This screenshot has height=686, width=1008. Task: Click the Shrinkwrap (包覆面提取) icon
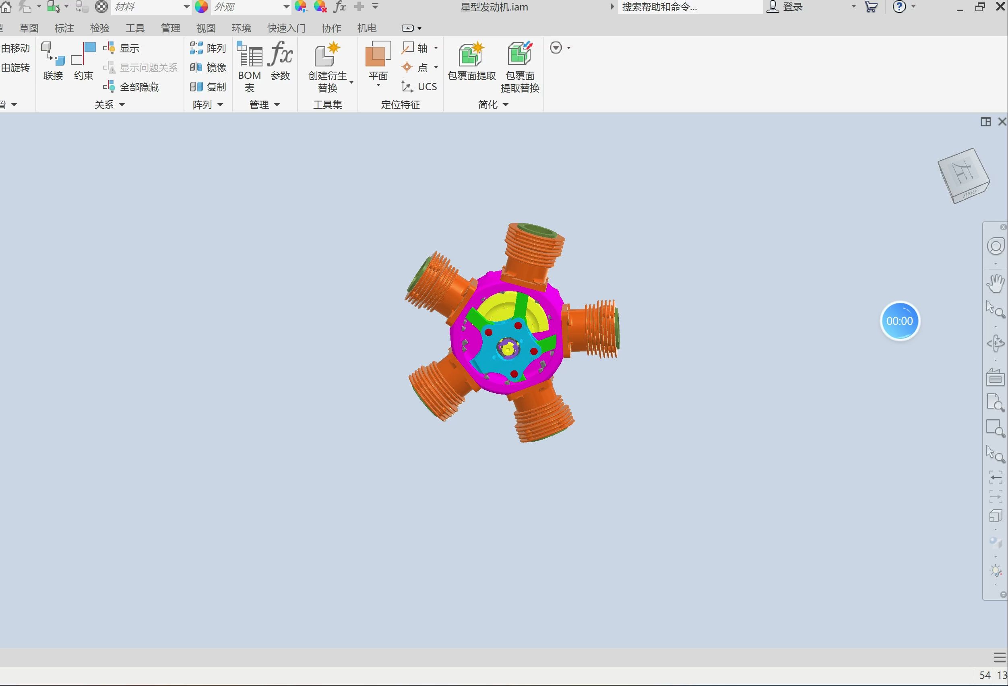point(471,56)
